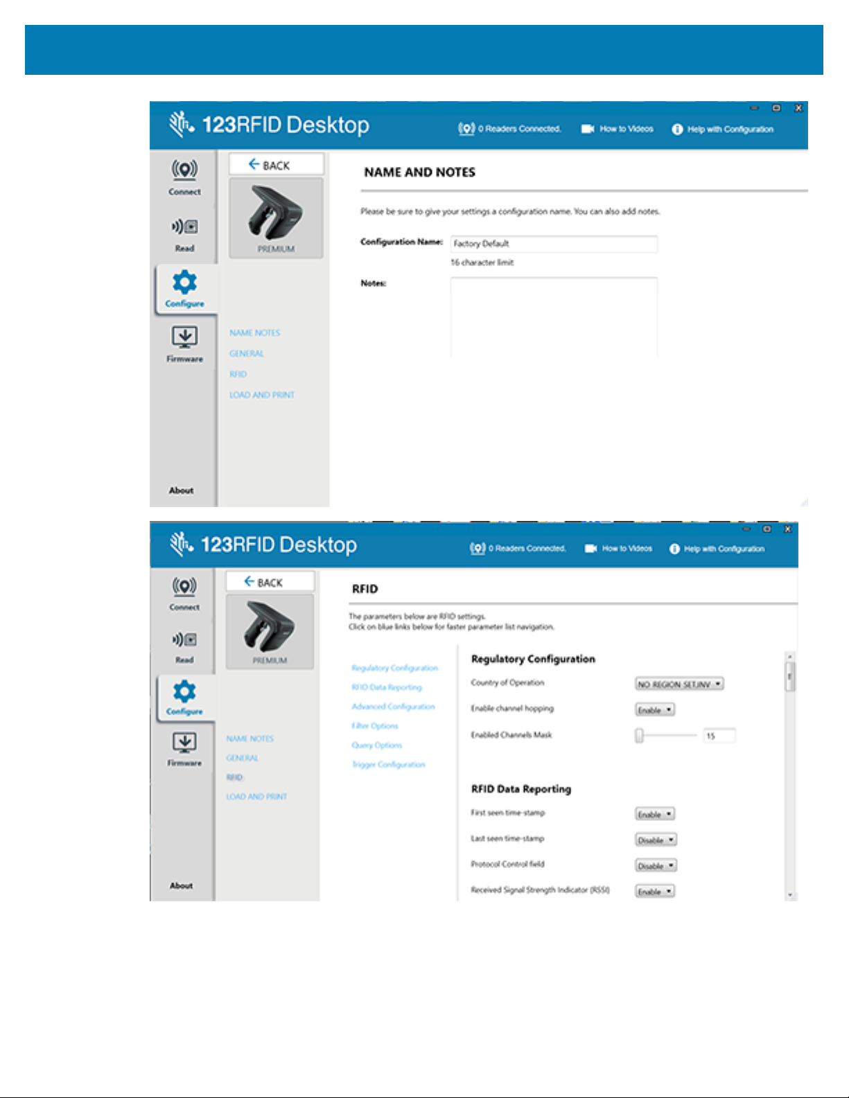Click scroll down arrow in RFID settings list
This screenshot has width=849, height=1098.
pos(790,895)
